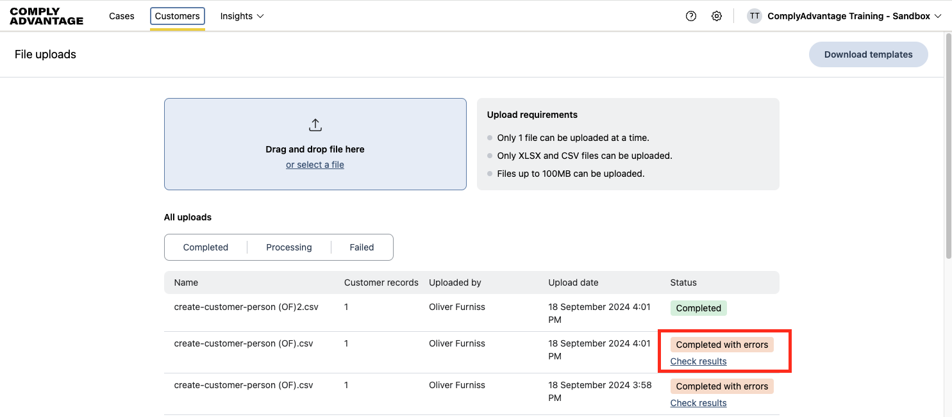The width and height of the screenshot is (952, 417).
Task: Check results on the 3:58 PM upload
Action: coord(698,402)
